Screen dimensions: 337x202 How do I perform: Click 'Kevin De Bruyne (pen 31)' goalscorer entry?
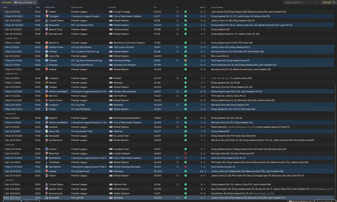click(x=223, y=167)
